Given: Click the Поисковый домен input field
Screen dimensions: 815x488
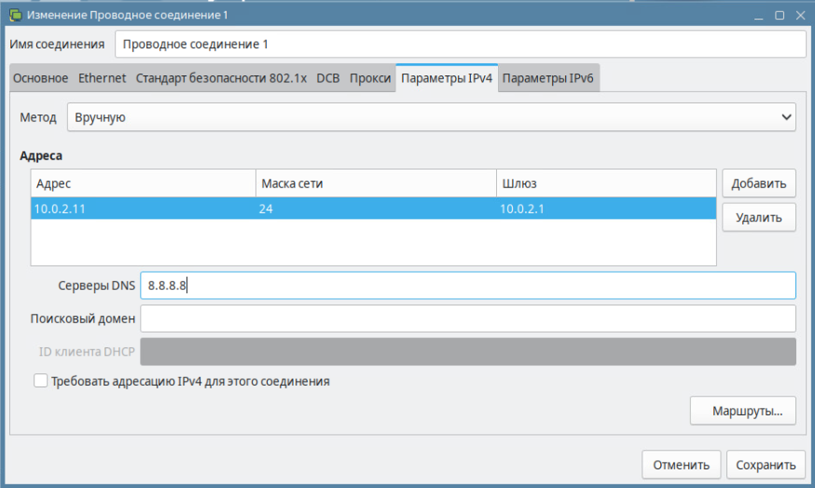Looking at the screenshot, I should coord(468,319).
